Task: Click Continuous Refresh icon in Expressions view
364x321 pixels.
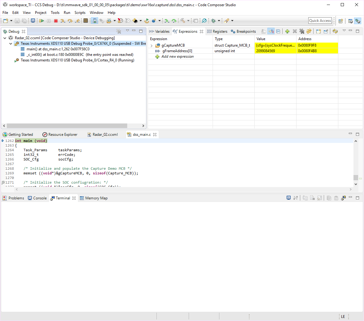Action: [335, 31]
